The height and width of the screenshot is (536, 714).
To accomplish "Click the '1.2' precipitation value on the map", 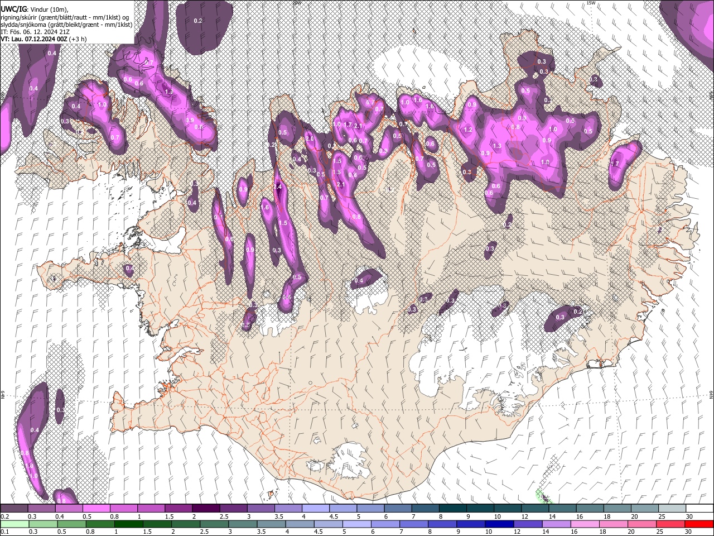I will click(468, 130).
